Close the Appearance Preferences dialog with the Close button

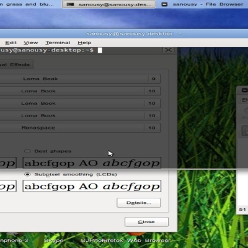point(146,222)
